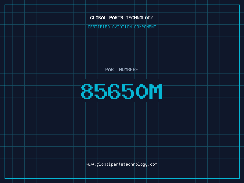Image resolution: width=244 pixels, height=183 pixels.
Task: Open the www.globalpartstechnology.com link
Action: click(x=122, y=164)
